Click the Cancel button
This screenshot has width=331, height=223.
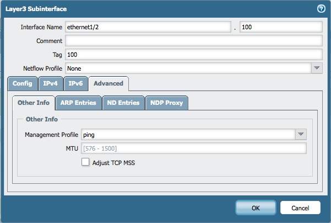point(300,208)
